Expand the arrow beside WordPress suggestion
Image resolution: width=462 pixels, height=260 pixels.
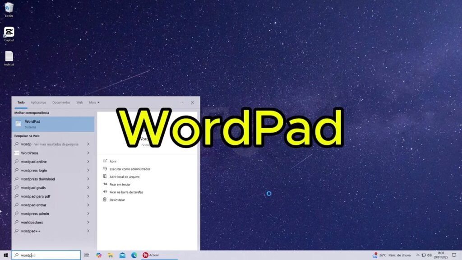click(88, 153)
